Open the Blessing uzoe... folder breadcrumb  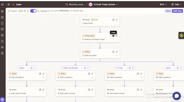pyautogui.click(x=75, y=4)
